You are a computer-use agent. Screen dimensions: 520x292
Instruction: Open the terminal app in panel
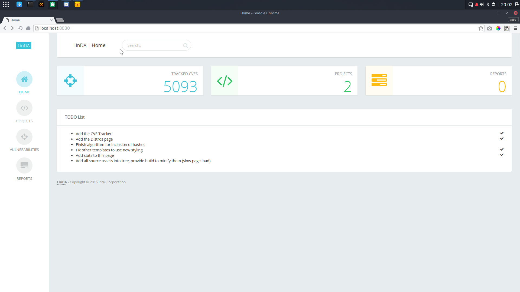30,4
